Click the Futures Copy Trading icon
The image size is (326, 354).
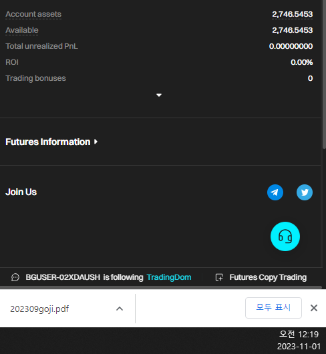pos(219,277)
